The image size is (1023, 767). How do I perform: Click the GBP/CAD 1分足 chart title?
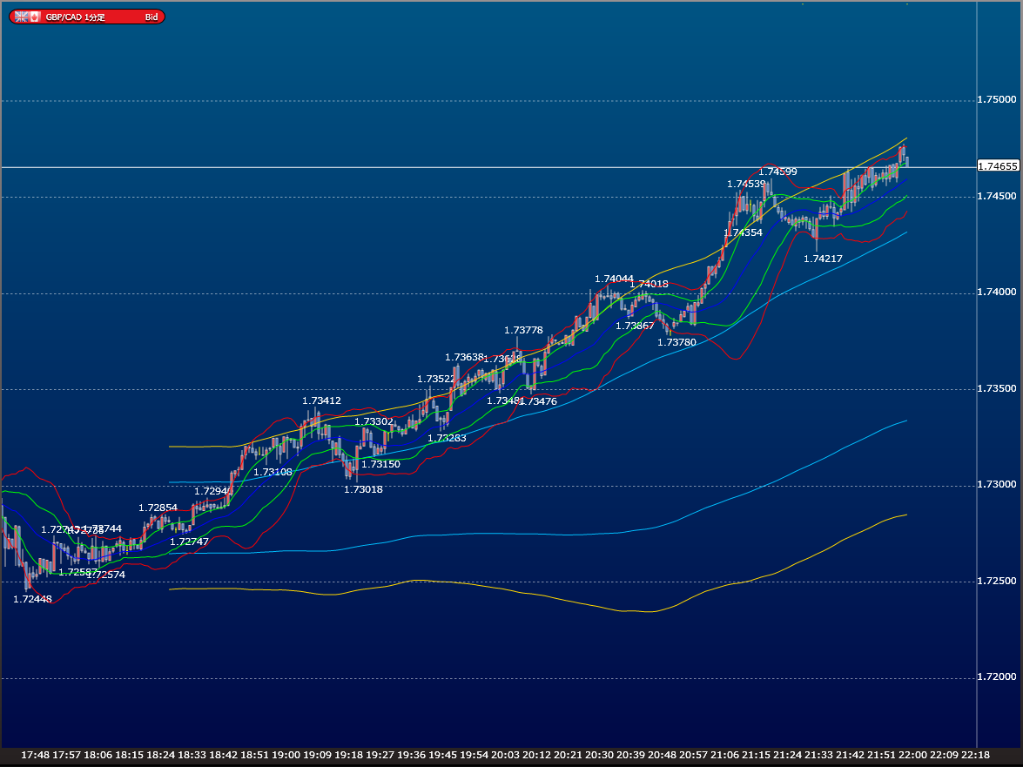tap(75, 17)
